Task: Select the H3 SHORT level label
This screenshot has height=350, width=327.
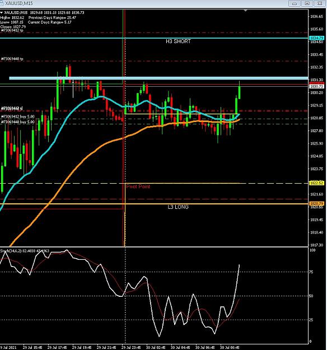Action: [x=178, y=41]
